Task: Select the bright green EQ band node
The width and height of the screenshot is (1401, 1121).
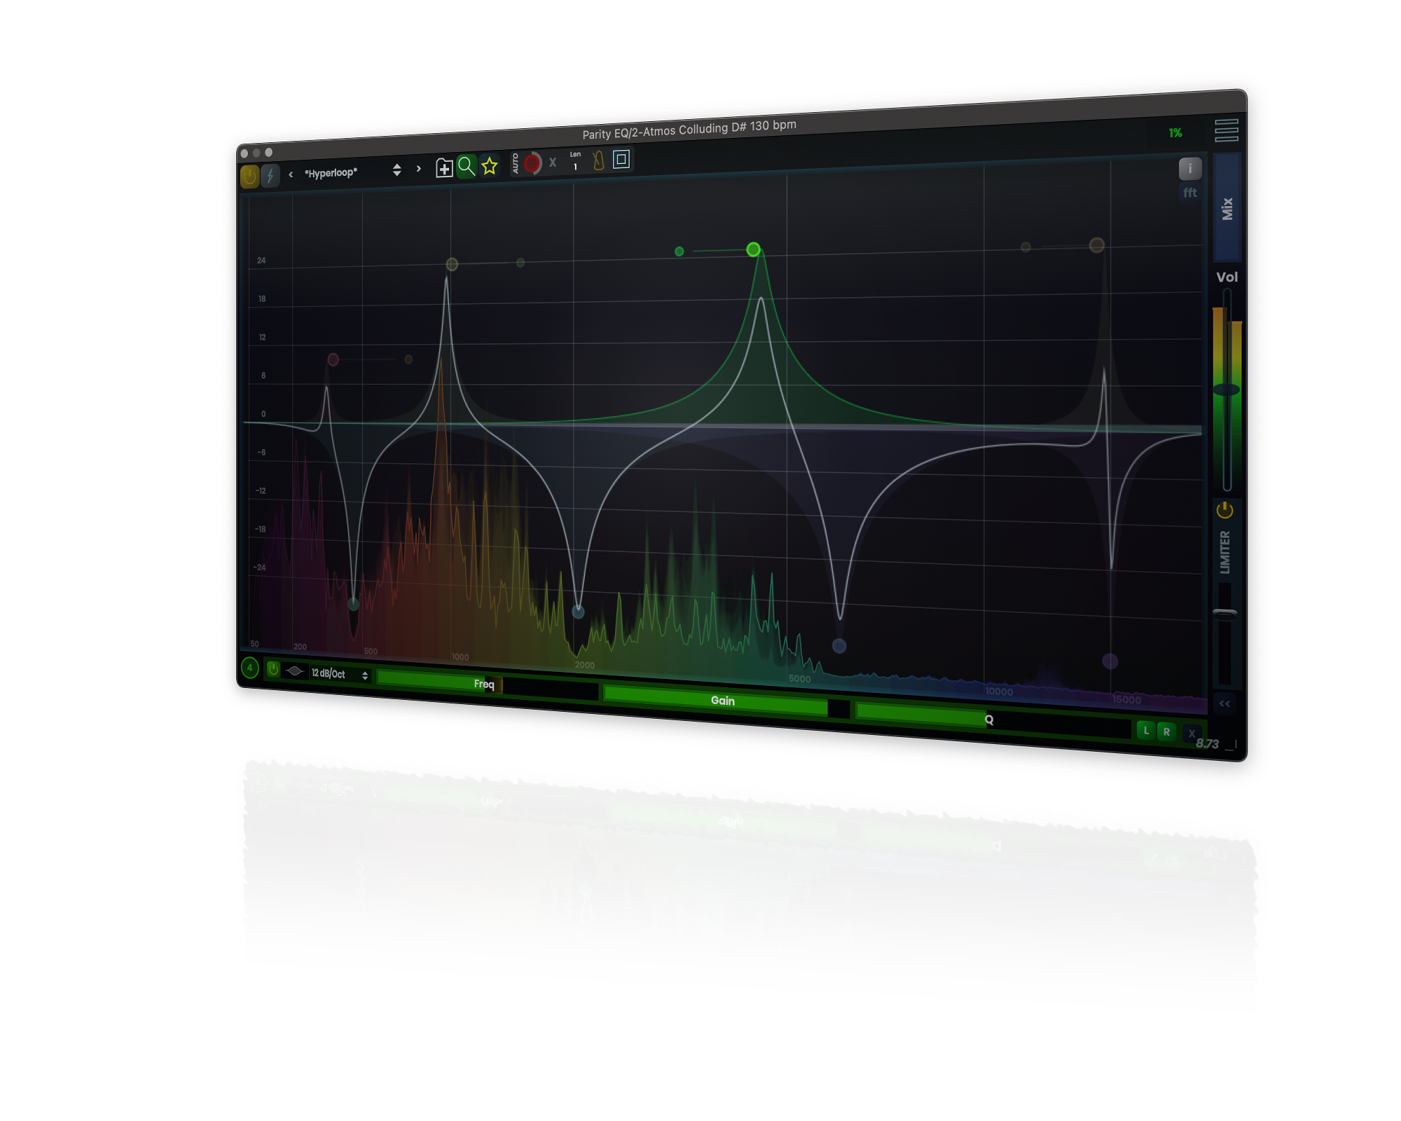Action: [x=753, y=249]
